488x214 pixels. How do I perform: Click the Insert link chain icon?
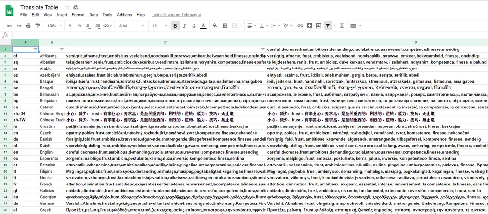tap(300, 26)
